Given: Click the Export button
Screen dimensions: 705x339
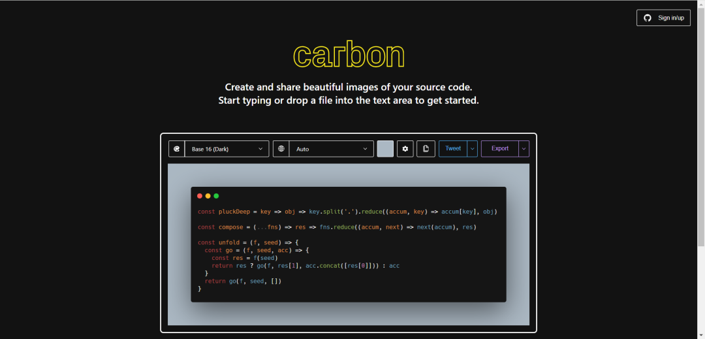Looking at the screenshot, I should coord(499,148).
